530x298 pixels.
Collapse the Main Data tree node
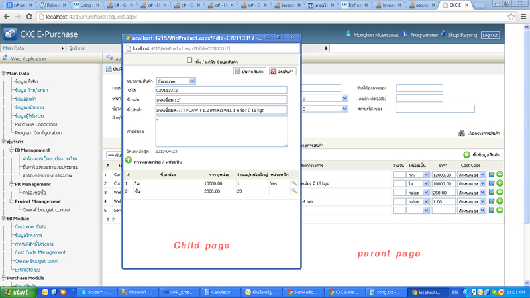4,73
